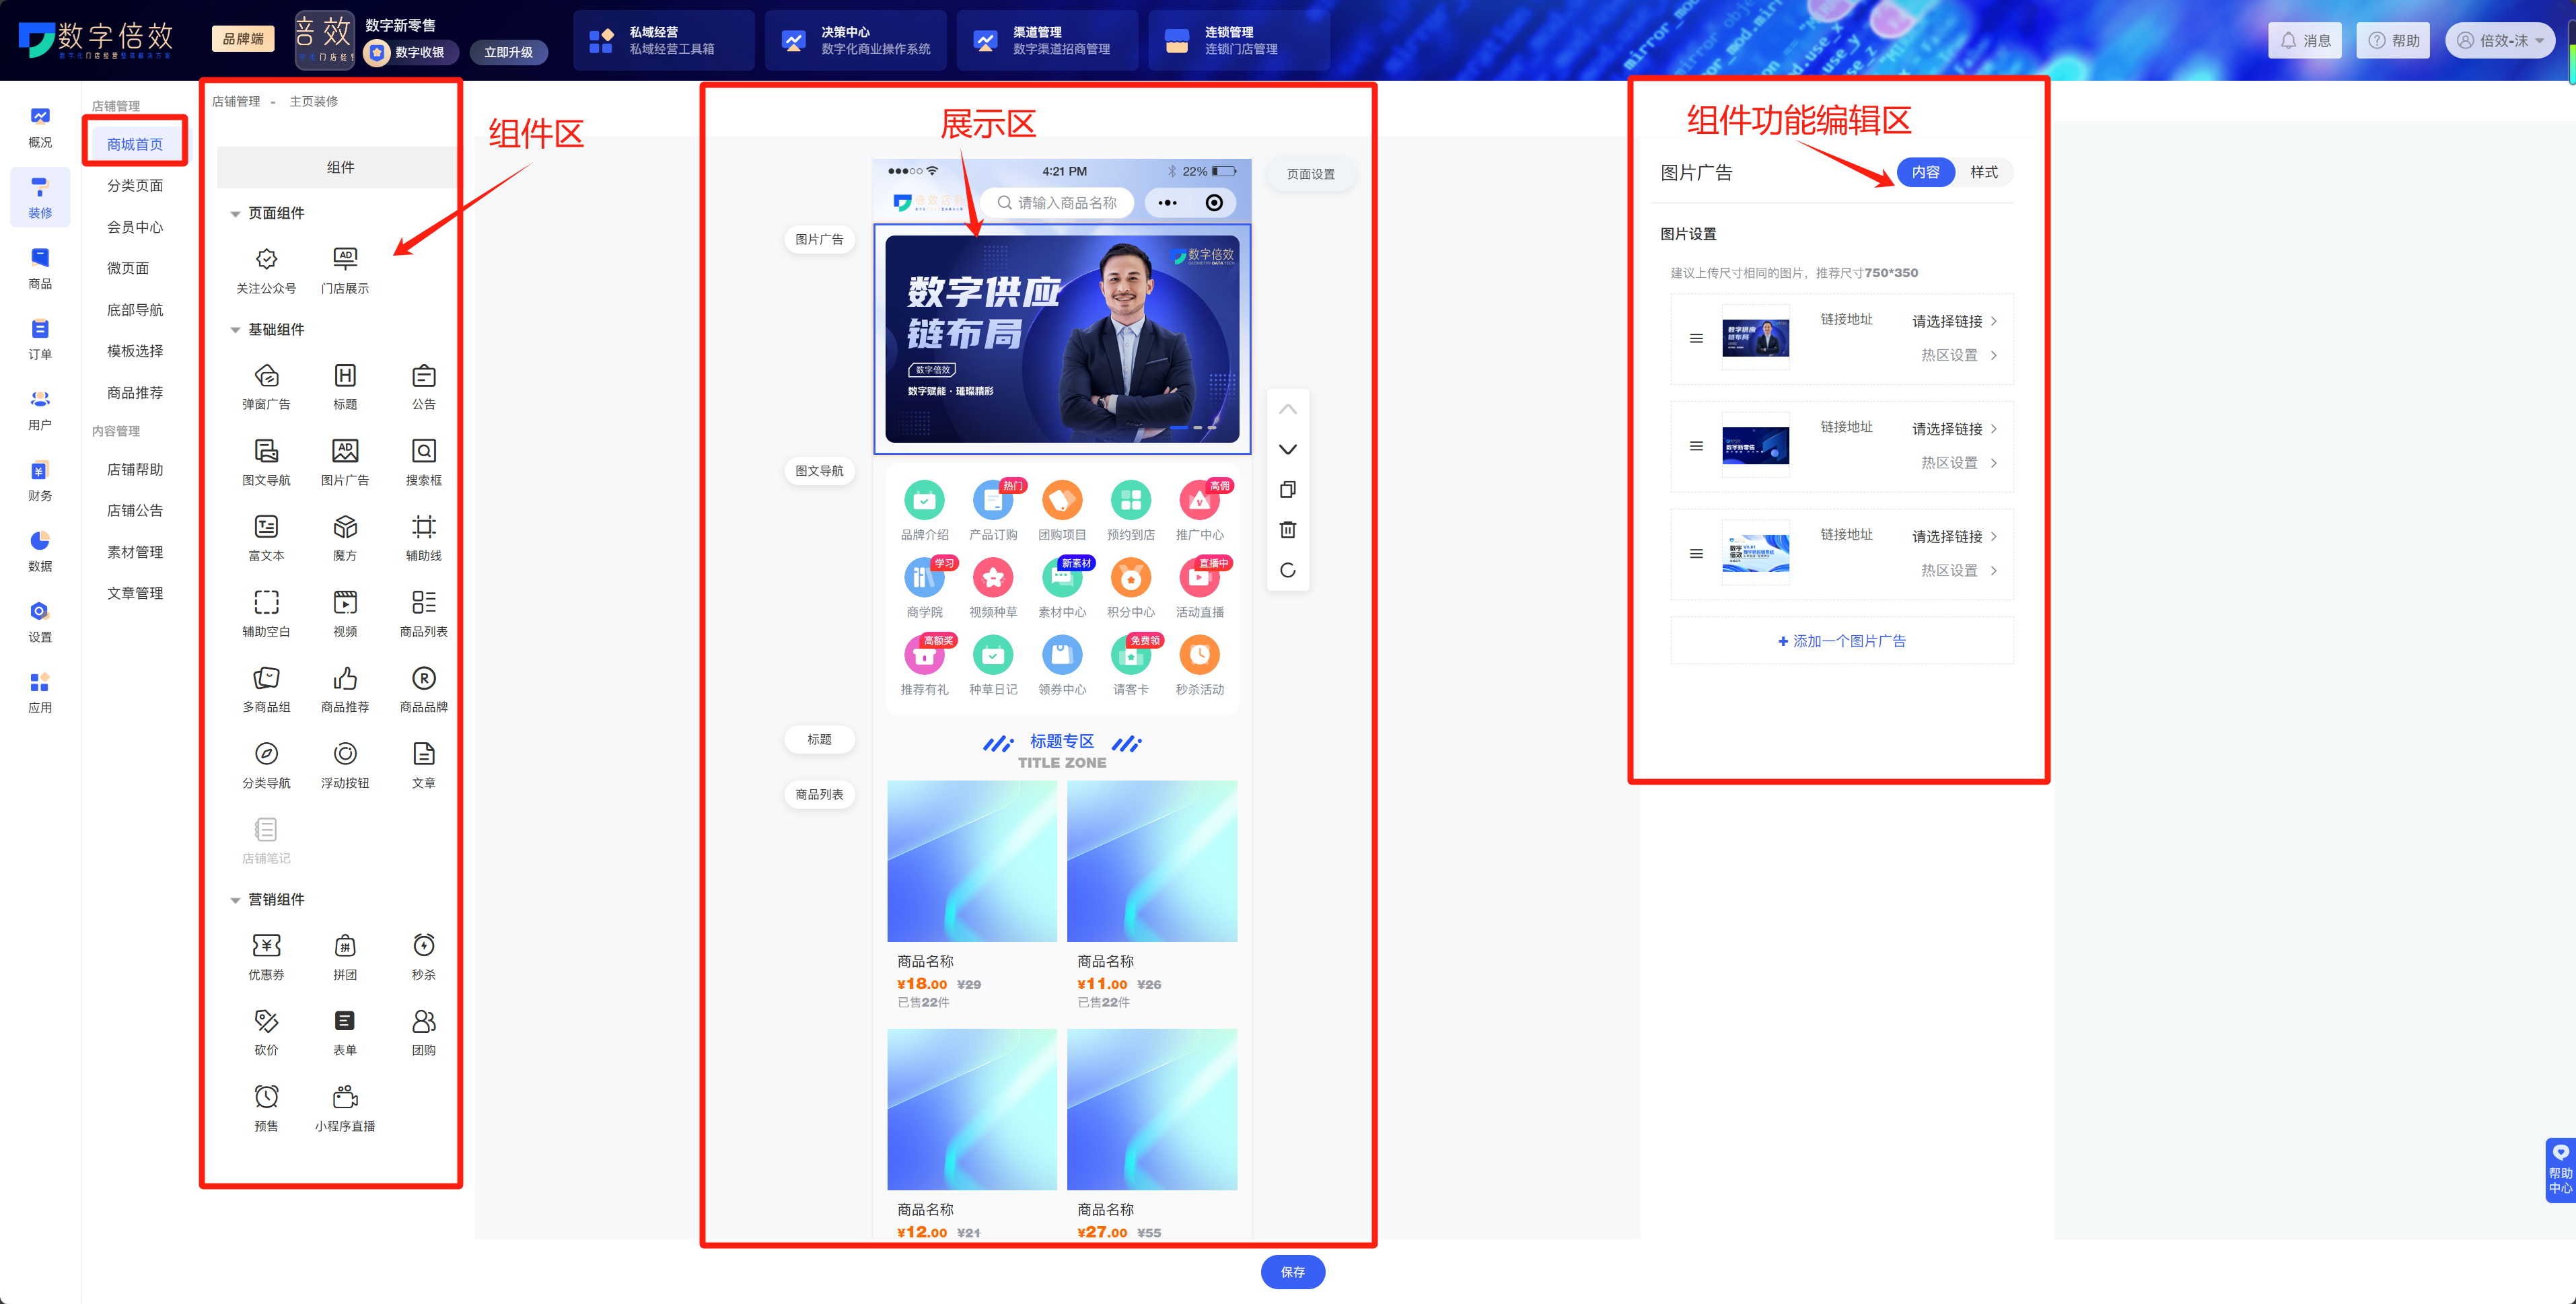Add the 预售 marketing component
This screenshot has width=2576, height=1304.
(266, 1108)
